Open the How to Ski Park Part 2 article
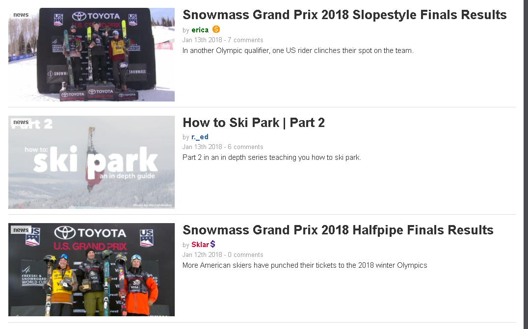The image size is (528, 329). pyautogui.click(x=254, y=123)
